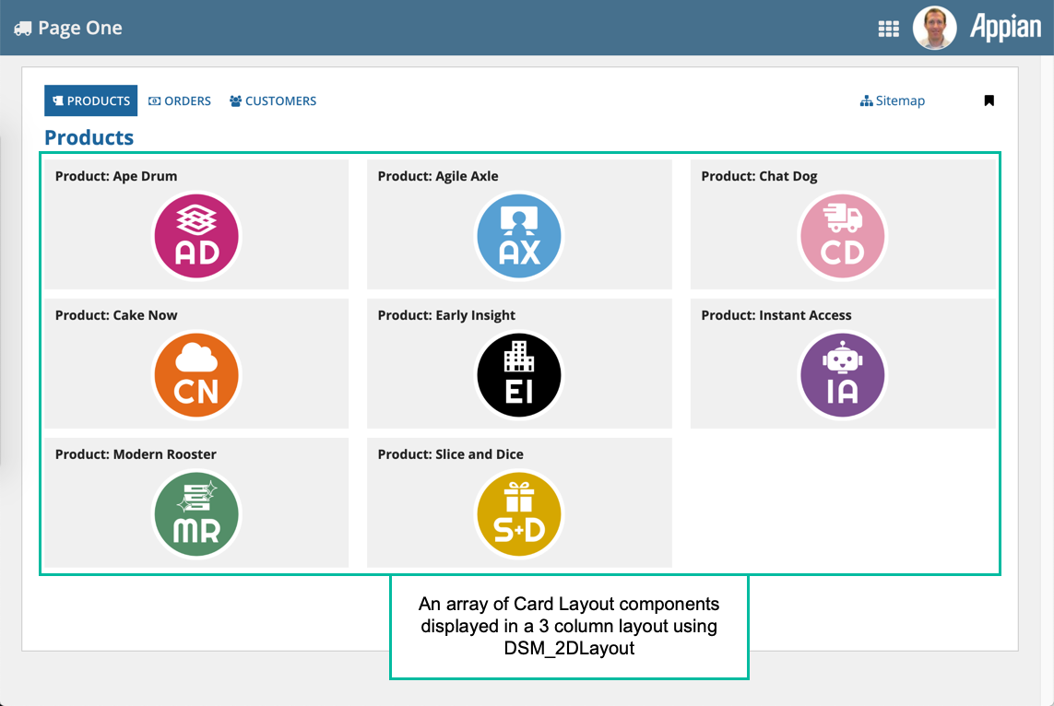The width and height of the screenshot is (1054, 706).
Task: Select the Agile Axle AX icon
Action: tap(519, 236)
